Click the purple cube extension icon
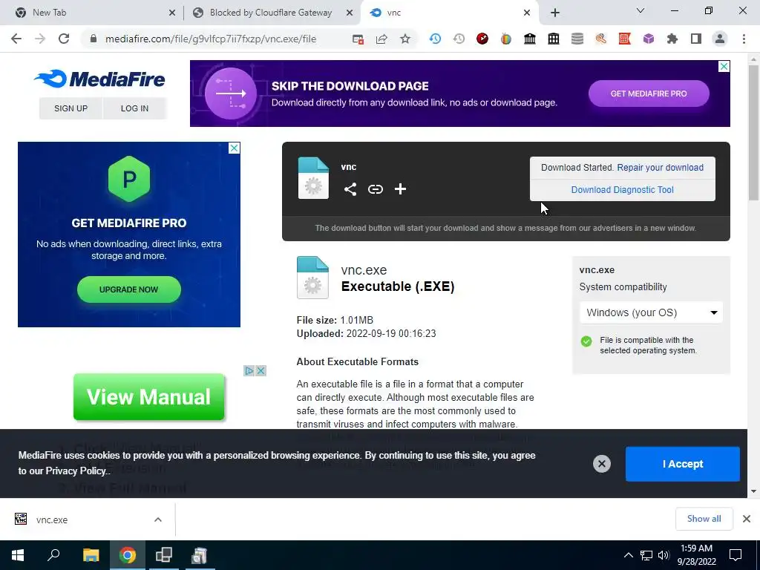Image resolution: width=760 pixels, height=570 pixels. [649, 39]
